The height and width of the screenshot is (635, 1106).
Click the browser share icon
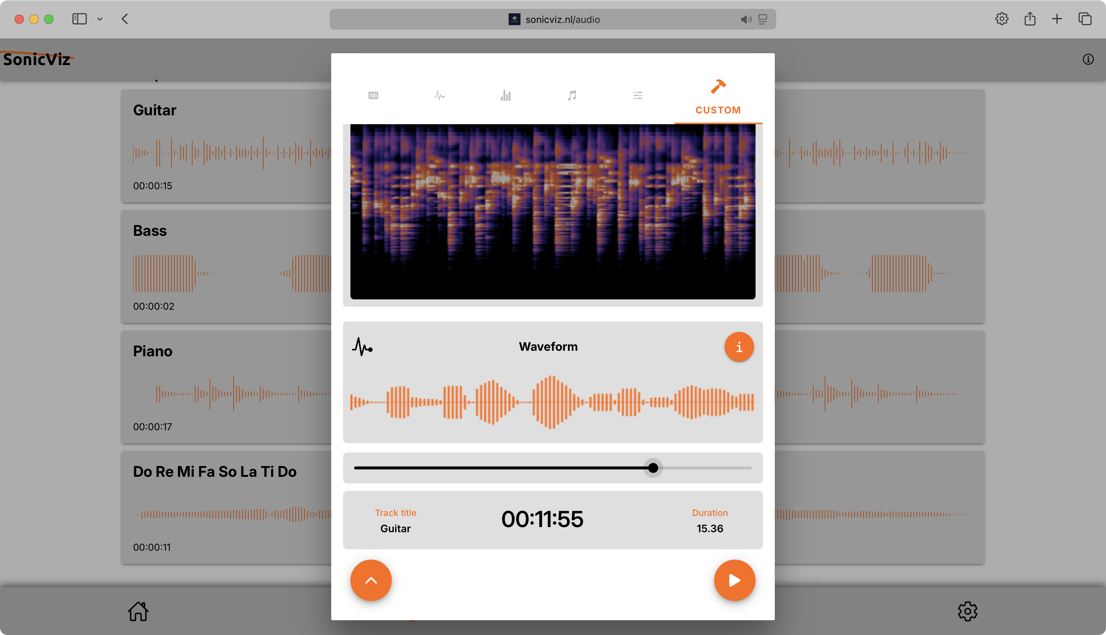(1030, 19)
